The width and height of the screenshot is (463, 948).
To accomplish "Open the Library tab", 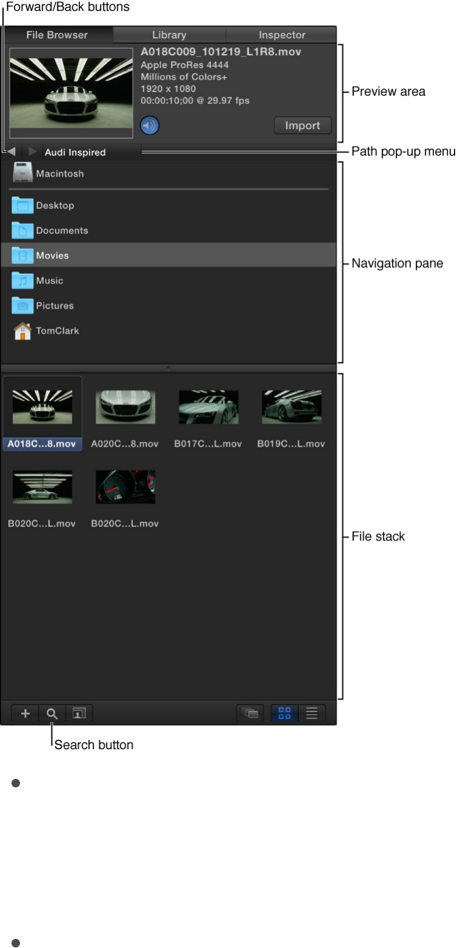I will tap(169, 35).
